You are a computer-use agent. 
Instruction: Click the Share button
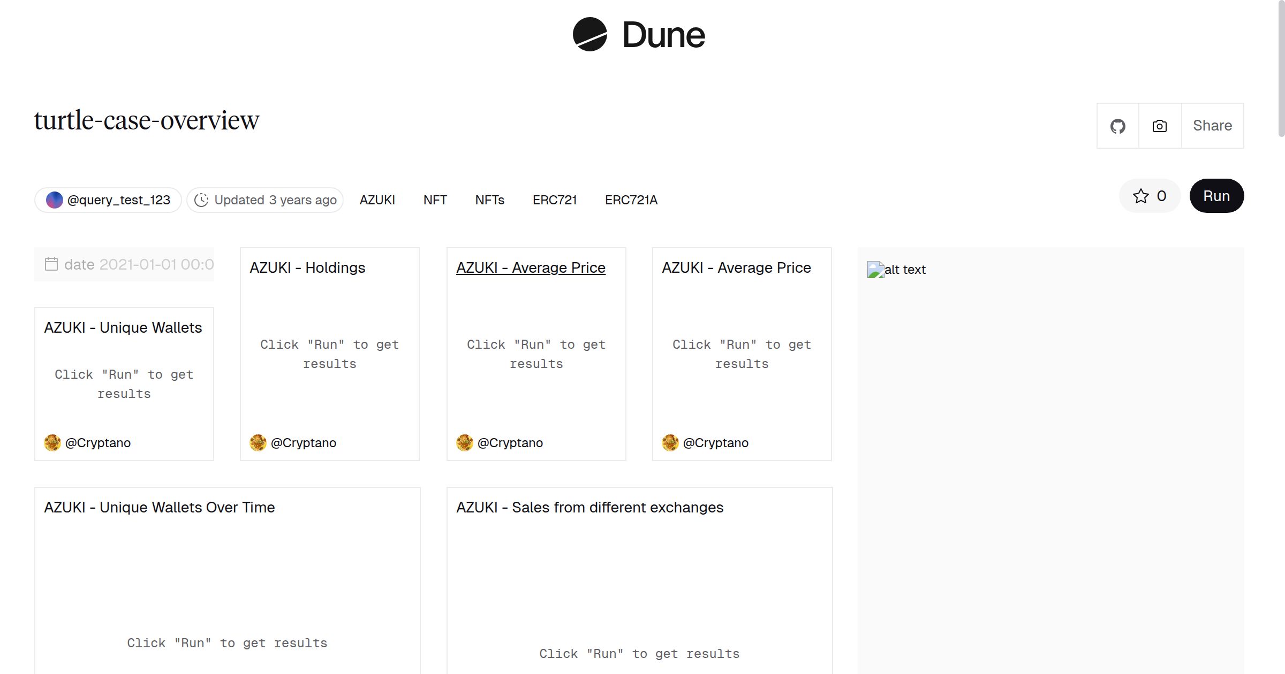[x=1212, y=125]
